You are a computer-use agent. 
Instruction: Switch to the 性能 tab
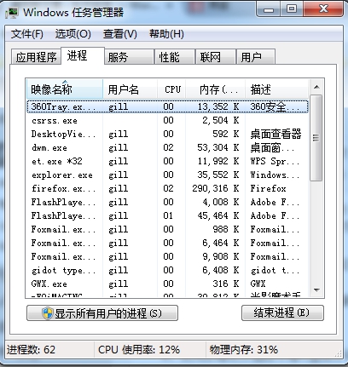click(175, 57)
